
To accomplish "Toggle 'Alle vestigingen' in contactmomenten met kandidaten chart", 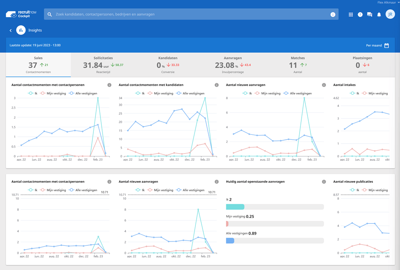I will click(190, 94).
